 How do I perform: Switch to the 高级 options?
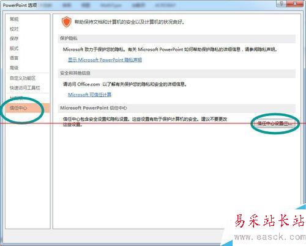(x=14, y=68)
